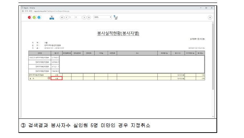Screen dimensions: 244x138
Task: Open the 100% zoom dropdown
Action: (x=103, y=17)
